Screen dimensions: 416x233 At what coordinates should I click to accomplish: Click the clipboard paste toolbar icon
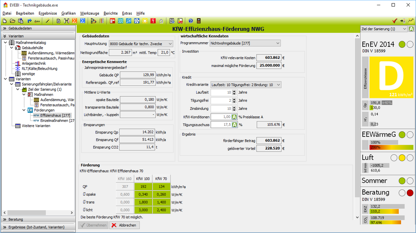pyautogui.click(x=21, y=21)
